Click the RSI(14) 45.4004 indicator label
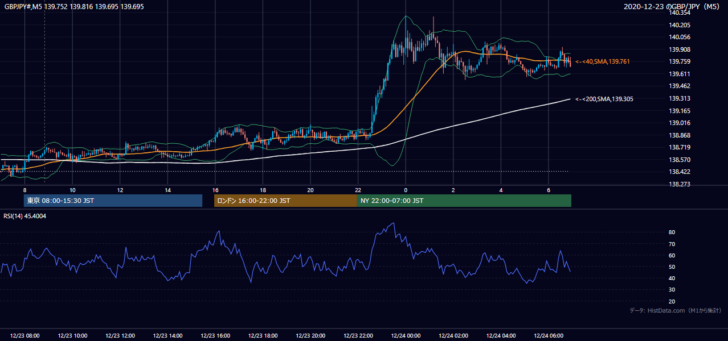 click(x=25, y=216)
